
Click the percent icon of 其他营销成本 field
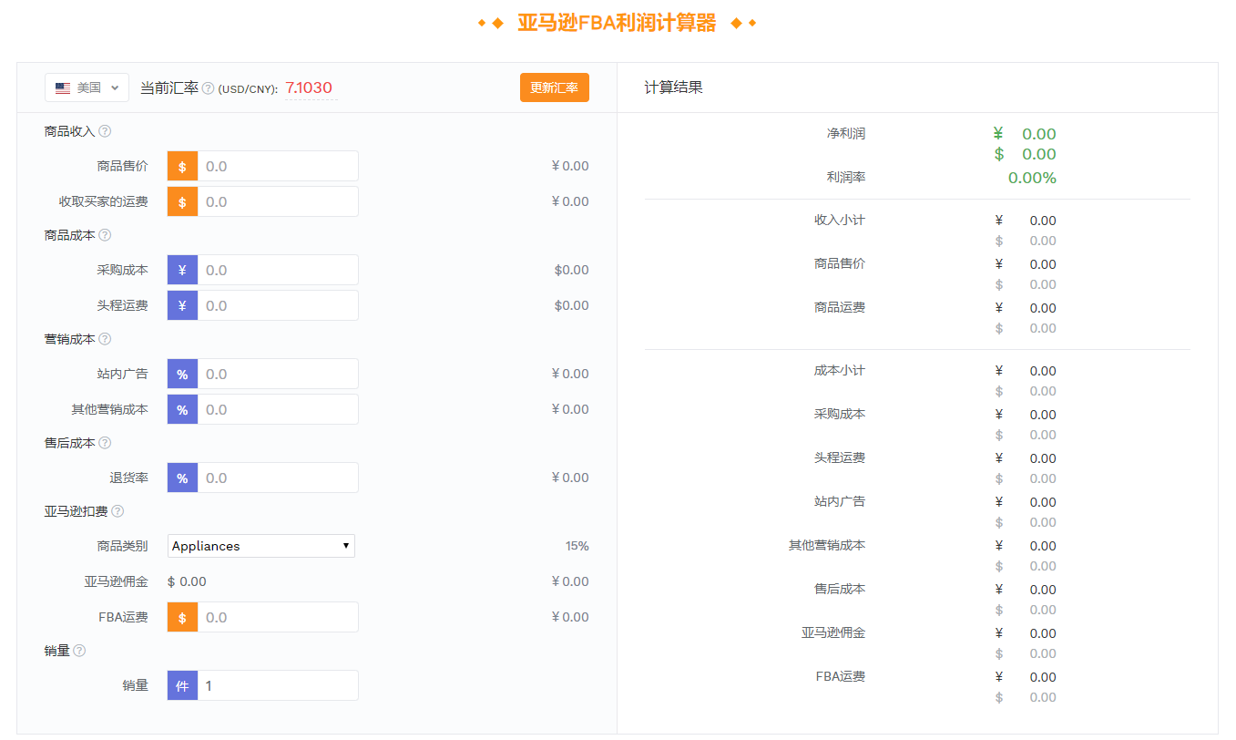coord(182,409)
